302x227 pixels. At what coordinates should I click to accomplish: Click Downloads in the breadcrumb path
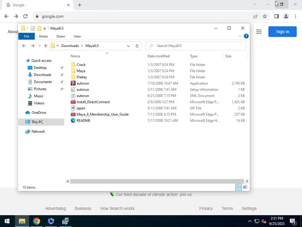70,46
